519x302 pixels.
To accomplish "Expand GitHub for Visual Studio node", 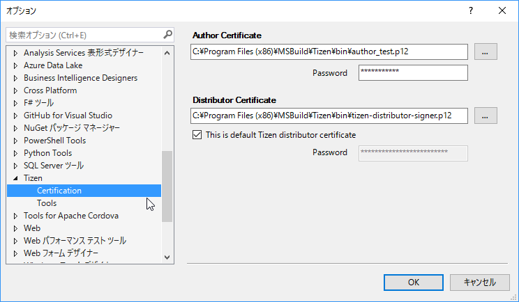I will pos(15,116).
